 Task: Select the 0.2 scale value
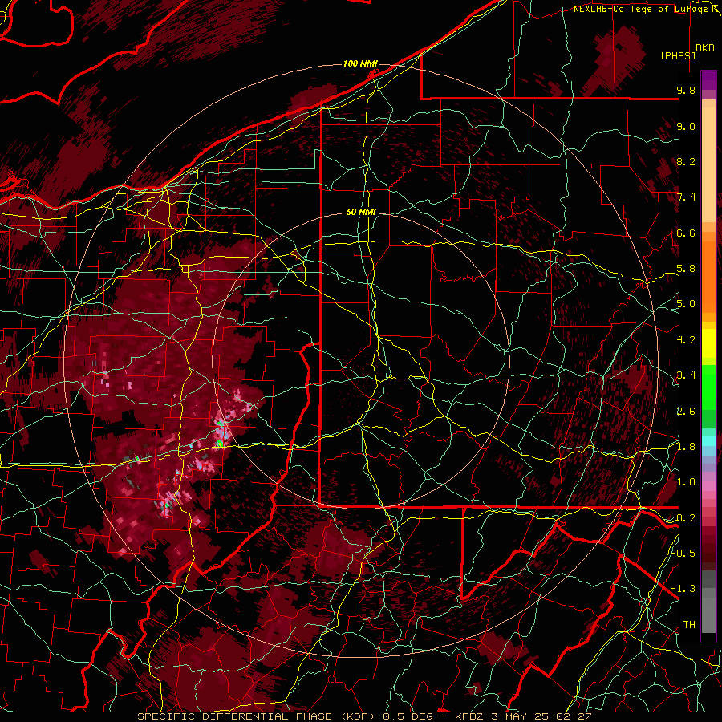pos(686,518)
